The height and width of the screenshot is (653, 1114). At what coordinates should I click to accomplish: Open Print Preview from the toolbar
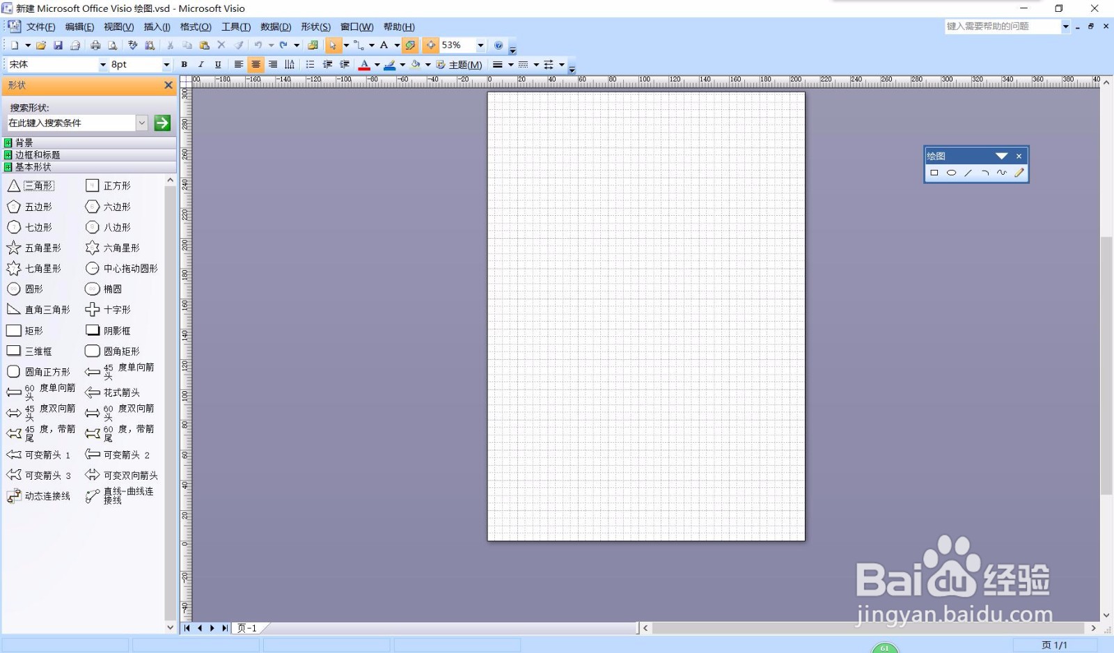click(x=112, y=45)
